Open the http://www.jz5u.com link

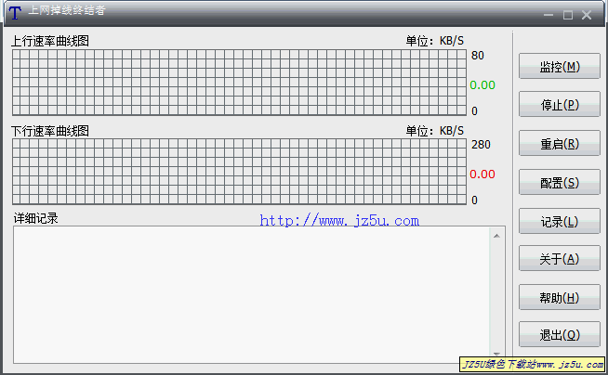(x=339, y=221)
